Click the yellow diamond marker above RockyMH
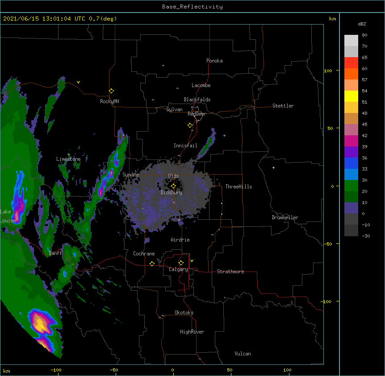 click(x=112, y=91)
